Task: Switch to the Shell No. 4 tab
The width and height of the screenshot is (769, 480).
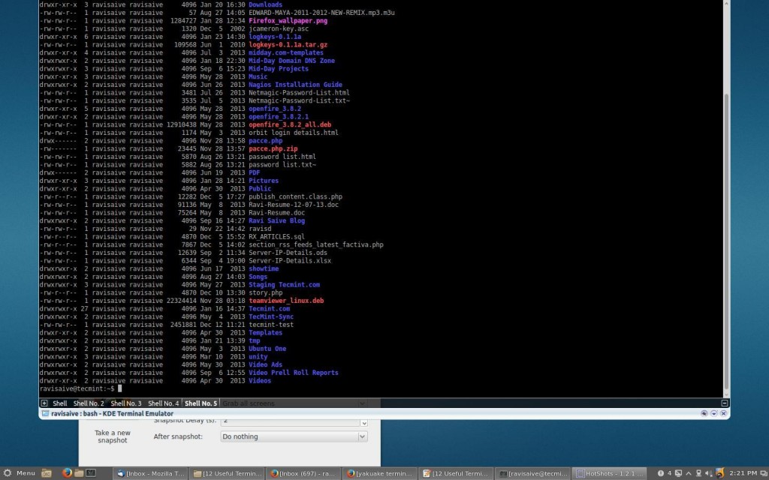Action: pyautogui.click(x=163, y=403)
